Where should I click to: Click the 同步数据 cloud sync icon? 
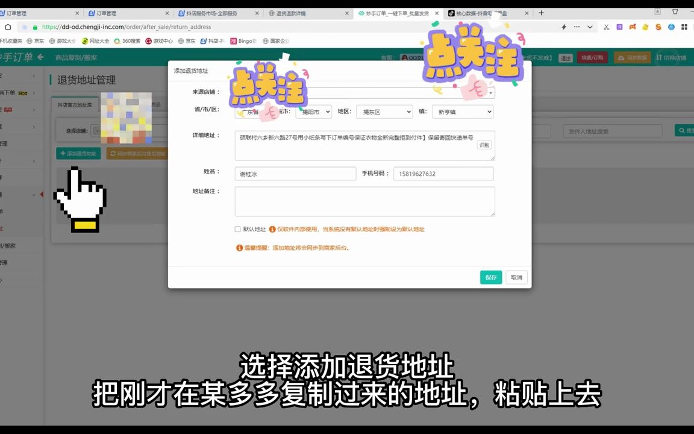click(621, 58)
